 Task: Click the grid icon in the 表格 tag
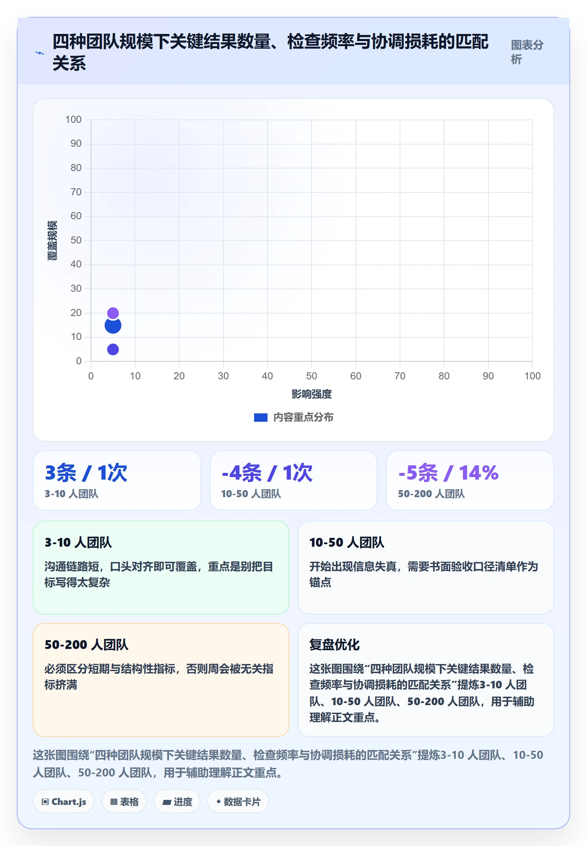pos(114,802)
